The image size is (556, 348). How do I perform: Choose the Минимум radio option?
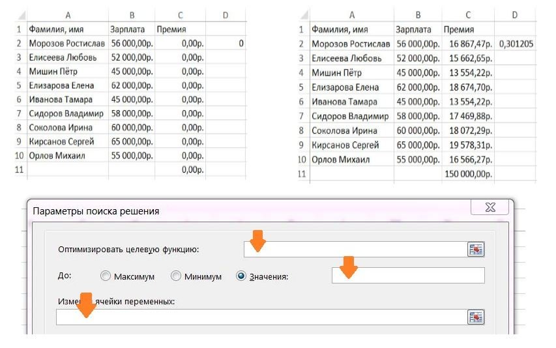tap(175, 276)
